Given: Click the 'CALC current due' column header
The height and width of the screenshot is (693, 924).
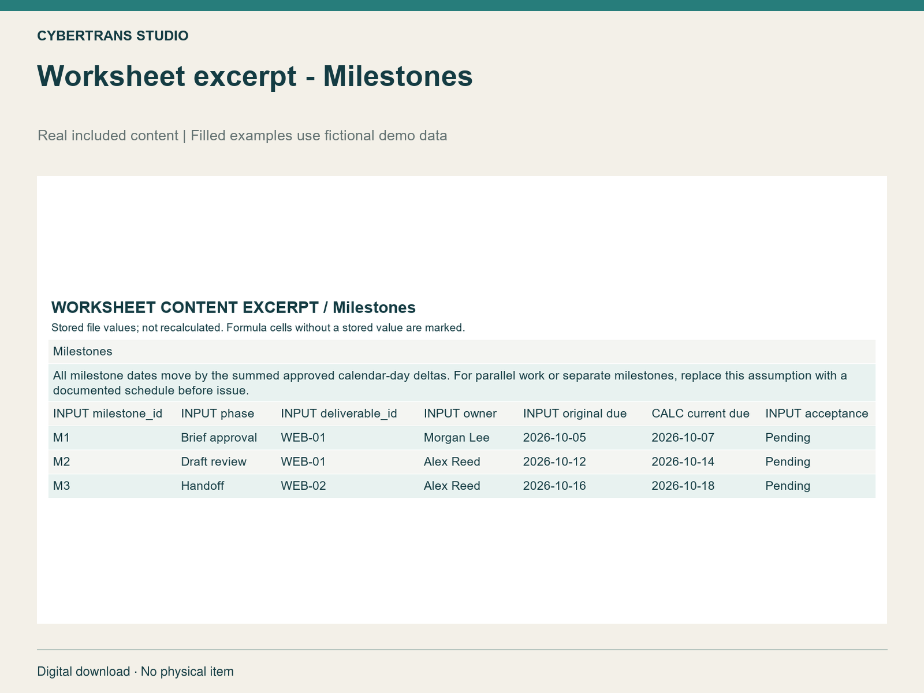Looking at the screenshot, I should point(700,413).
